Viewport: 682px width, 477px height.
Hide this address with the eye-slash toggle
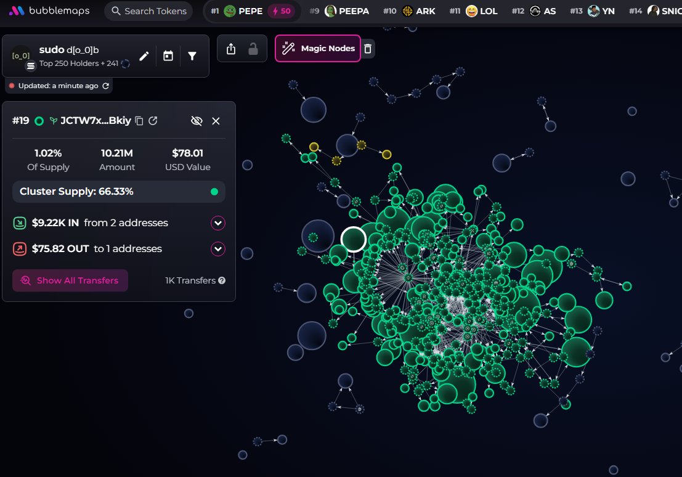pyautogui.click(x=197, y=121)
